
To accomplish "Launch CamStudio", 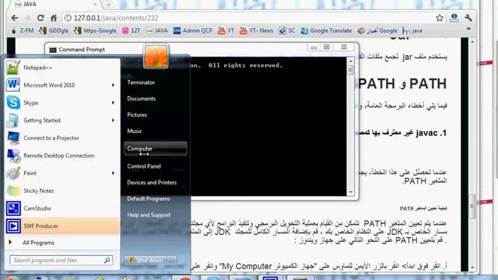I will click(x=62, y=208).
